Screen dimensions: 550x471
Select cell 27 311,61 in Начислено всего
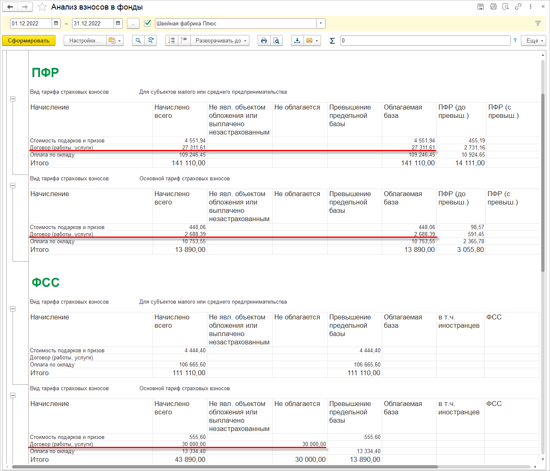(180, 147)
